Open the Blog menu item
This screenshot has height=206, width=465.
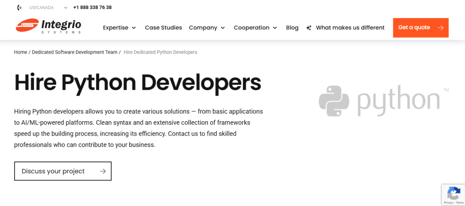click(x=292, y=28)
